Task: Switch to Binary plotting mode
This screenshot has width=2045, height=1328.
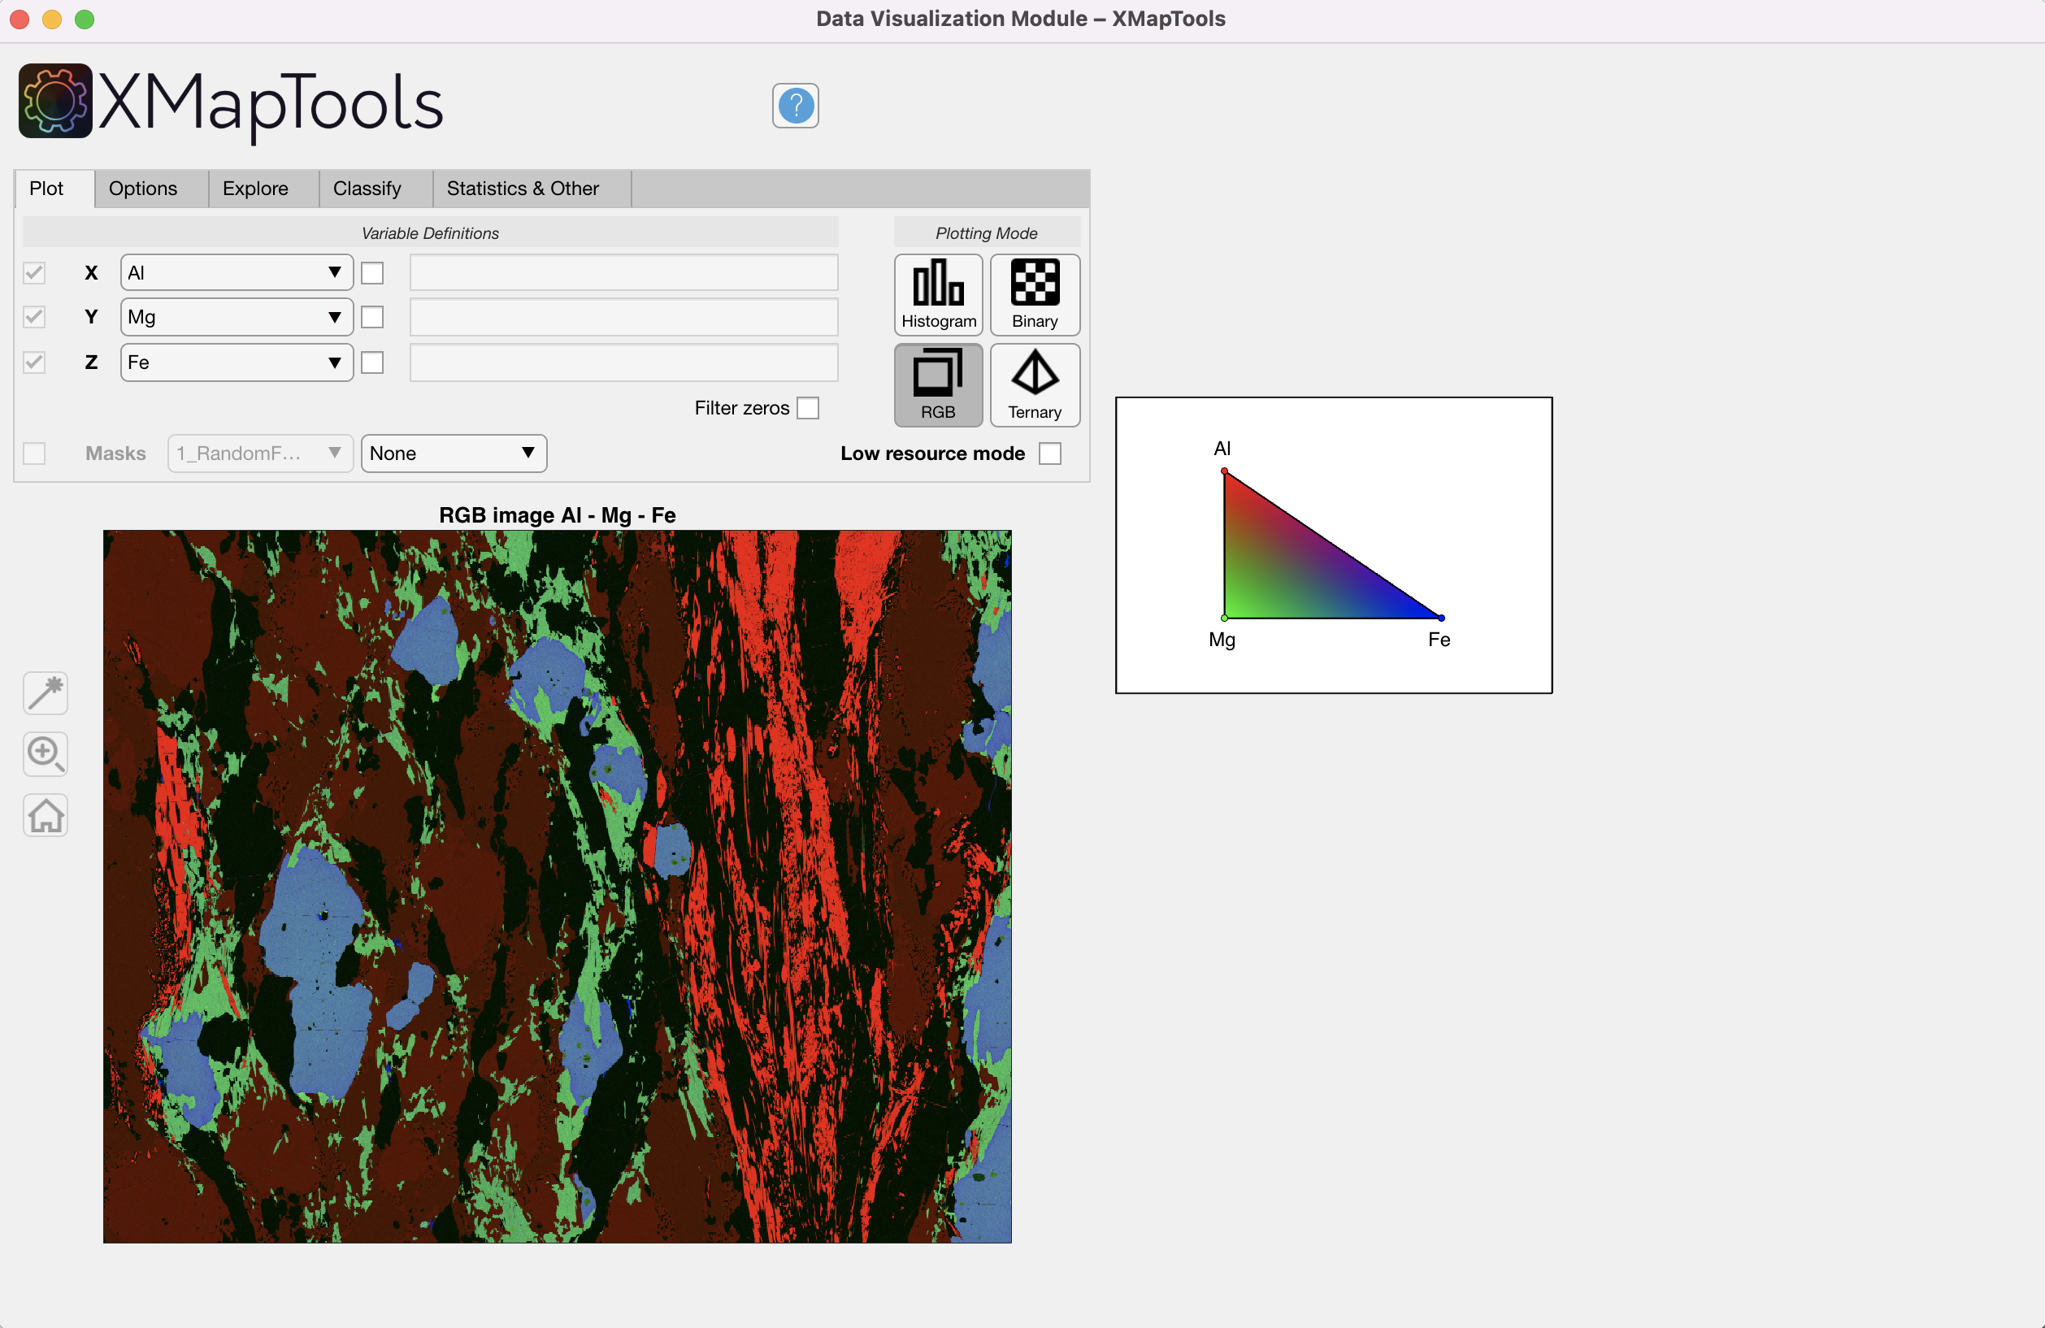Action: [1034, 293]
